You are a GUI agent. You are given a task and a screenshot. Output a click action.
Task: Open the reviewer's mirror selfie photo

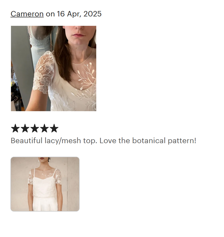[x=53, y=68]
